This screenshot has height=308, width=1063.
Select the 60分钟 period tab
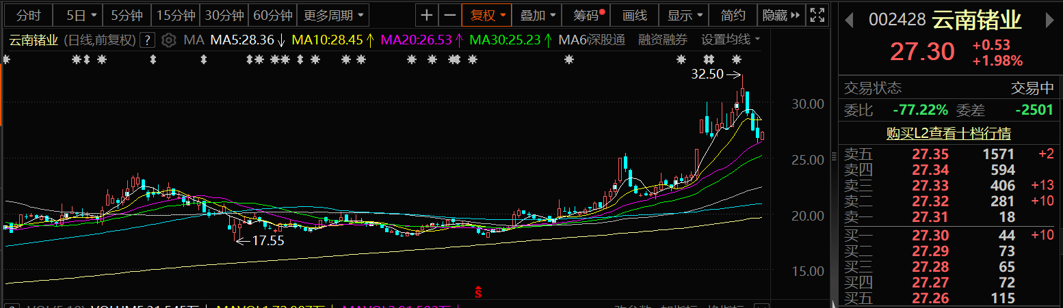click(272, 15)
